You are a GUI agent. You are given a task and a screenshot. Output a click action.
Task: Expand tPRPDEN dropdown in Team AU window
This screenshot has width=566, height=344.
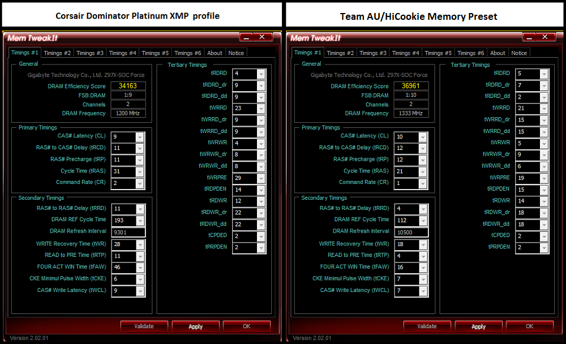[x=544, y=248]
